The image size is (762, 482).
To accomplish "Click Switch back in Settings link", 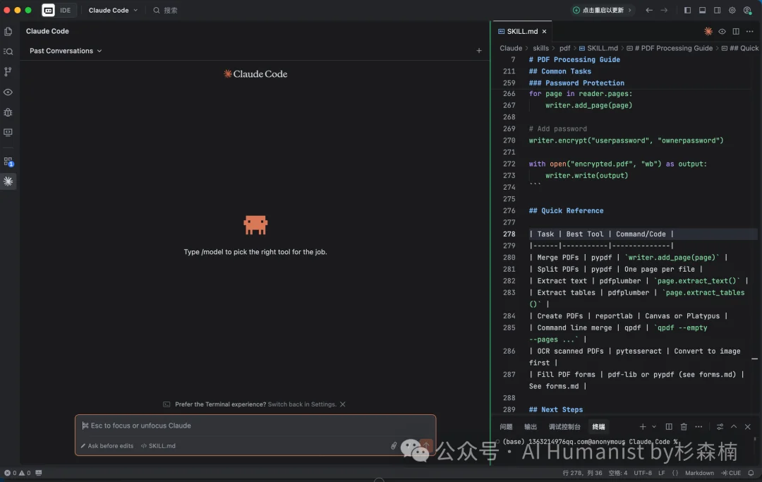I will coord(302,404).
